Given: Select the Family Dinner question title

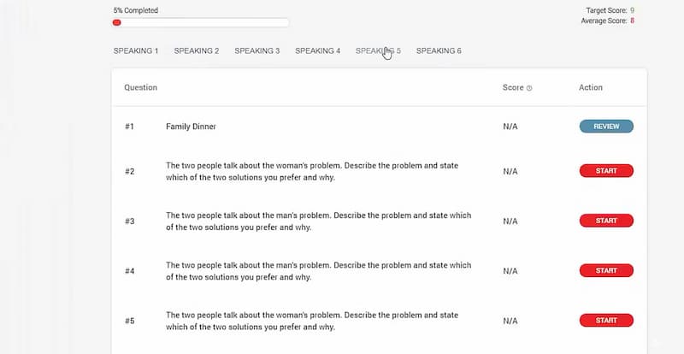Looking at the screenshot, I should (191, 127).
